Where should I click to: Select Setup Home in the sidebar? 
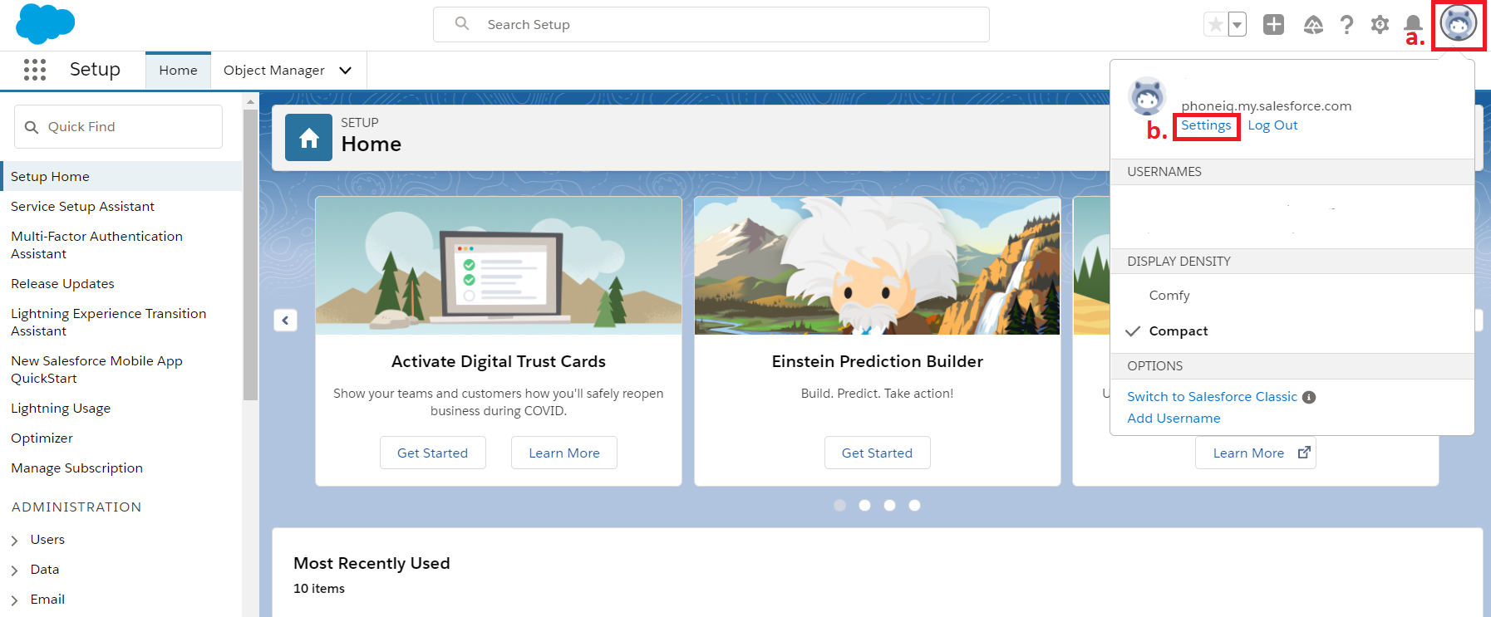(x=123, y=176)
